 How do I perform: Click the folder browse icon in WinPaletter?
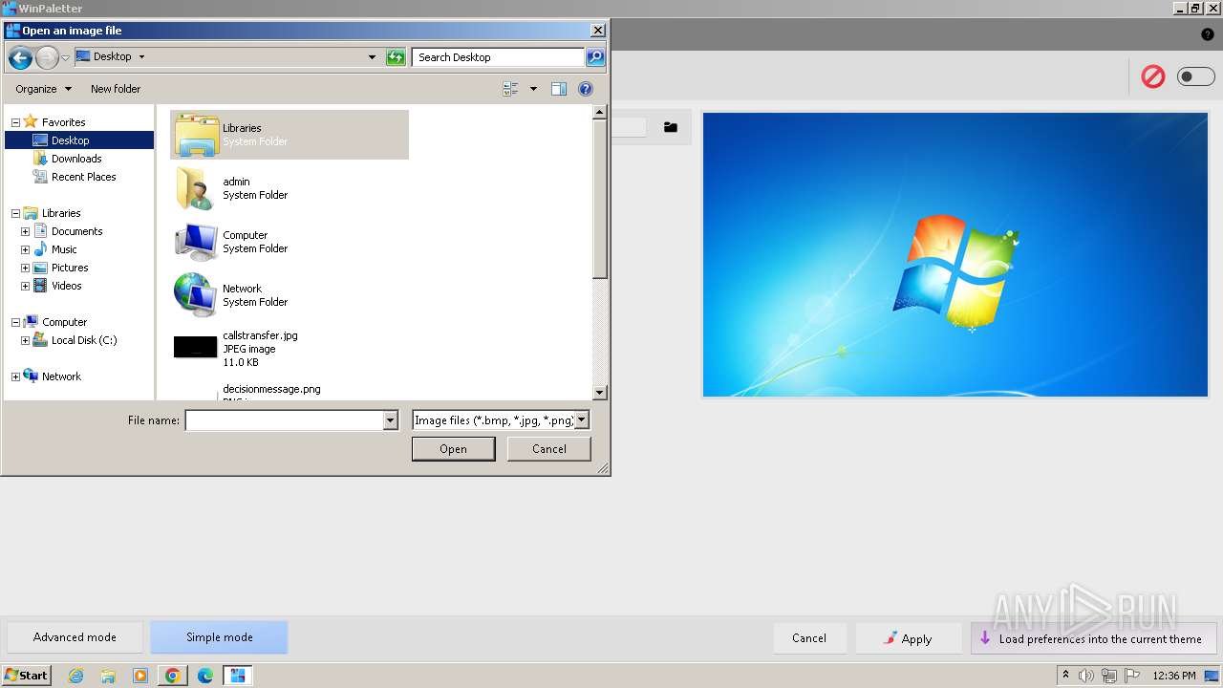(671, 127)
